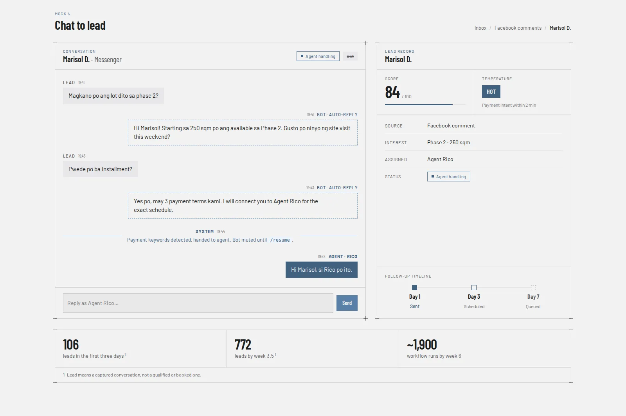The image size is (626, 416).
Task: Select the Agent handling mode in conversation header
Action: tap(318, 56)
